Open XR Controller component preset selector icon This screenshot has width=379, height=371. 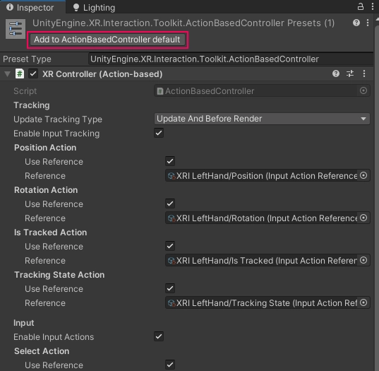point(350,73)
